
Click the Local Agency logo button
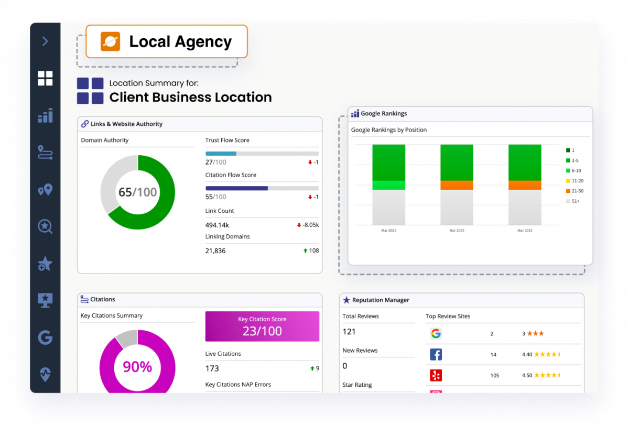[166, 41]
